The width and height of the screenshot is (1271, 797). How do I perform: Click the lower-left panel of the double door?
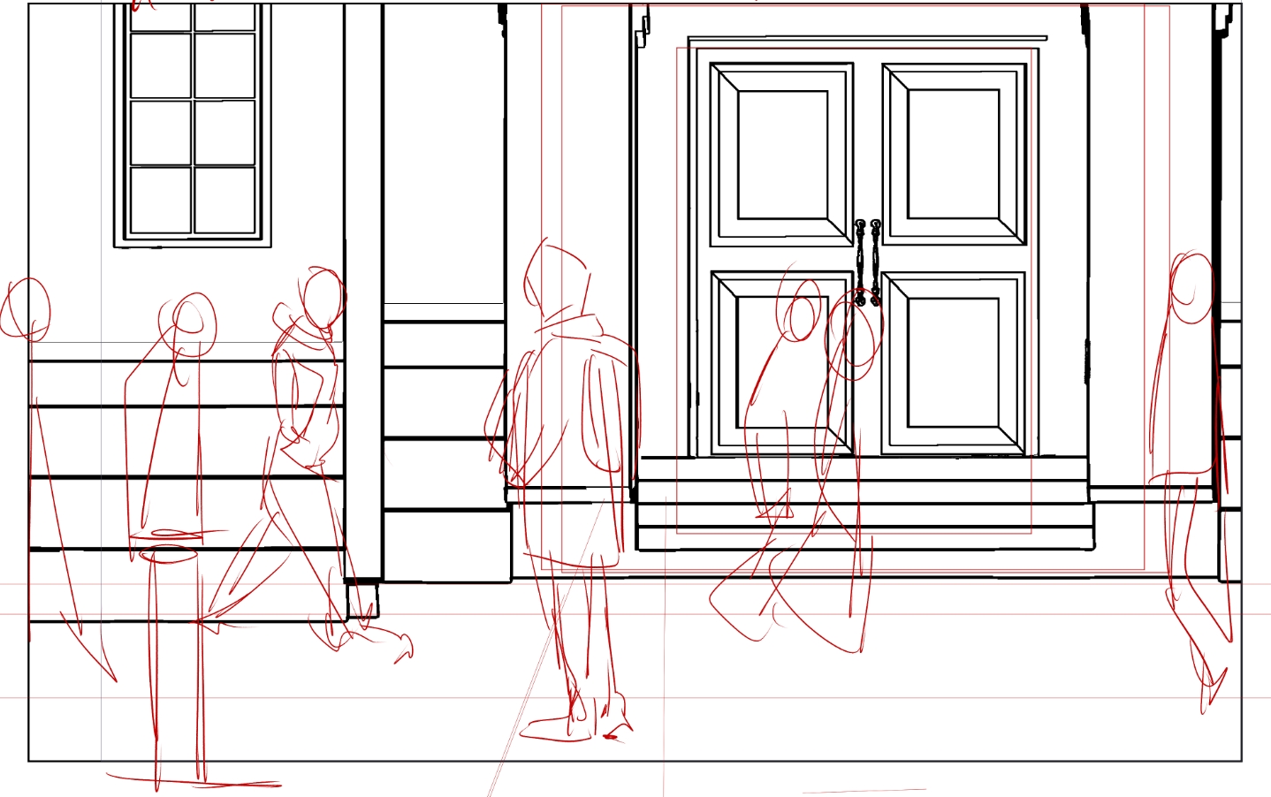coord(781,362)
